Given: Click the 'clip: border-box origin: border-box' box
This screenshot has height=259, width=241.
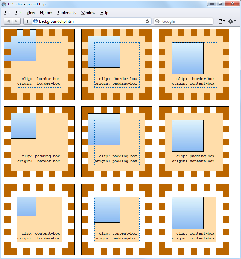Looking at the screenshot, I should coord(39,65).
